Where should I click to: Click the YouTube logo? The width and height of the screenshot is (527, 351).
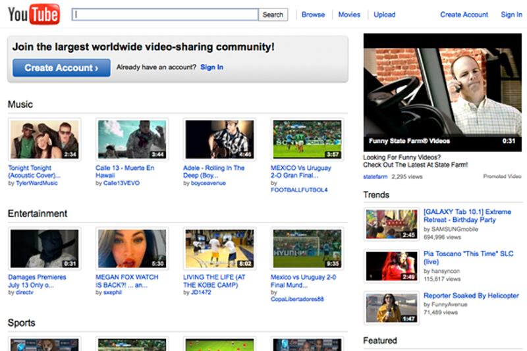click(34, 14)
